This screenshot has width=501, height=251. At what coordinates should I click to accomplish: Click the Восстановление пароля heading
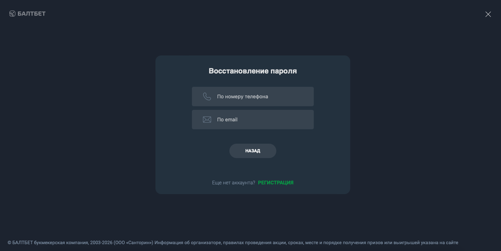252,71
